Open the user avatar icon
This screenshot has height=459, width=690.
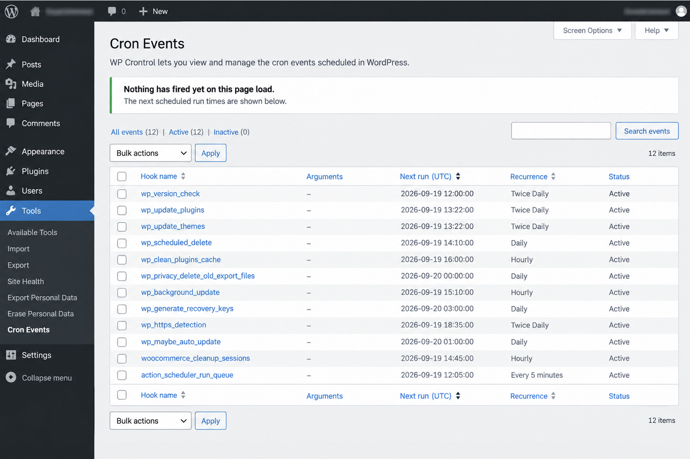(681, 11)
